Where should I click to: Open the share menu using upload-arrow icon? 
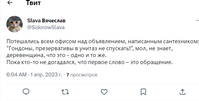[x=182, y=91]
